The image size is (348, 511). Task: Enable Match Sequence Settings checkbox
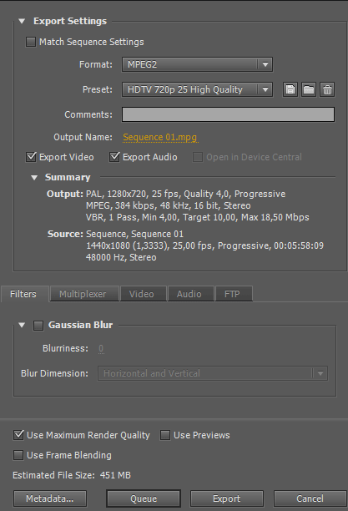[31, 42]
